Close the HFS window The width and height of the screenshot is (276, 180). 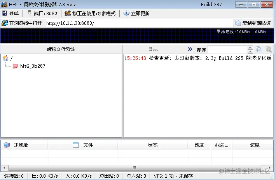267,5
